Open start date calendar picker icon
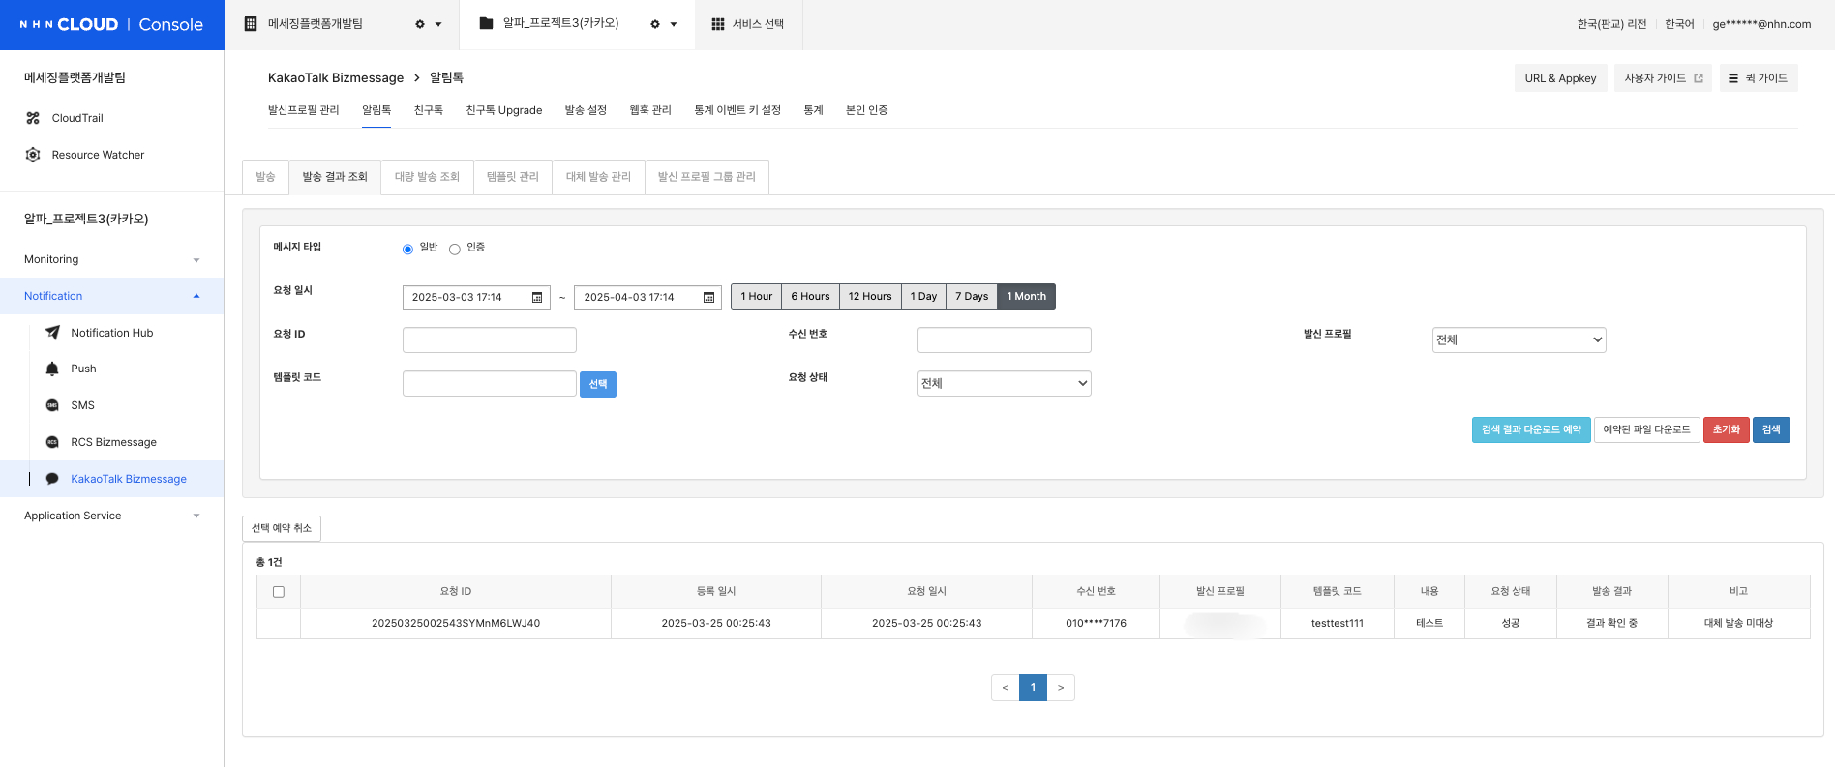1835x767 pixels. (537, 298)
